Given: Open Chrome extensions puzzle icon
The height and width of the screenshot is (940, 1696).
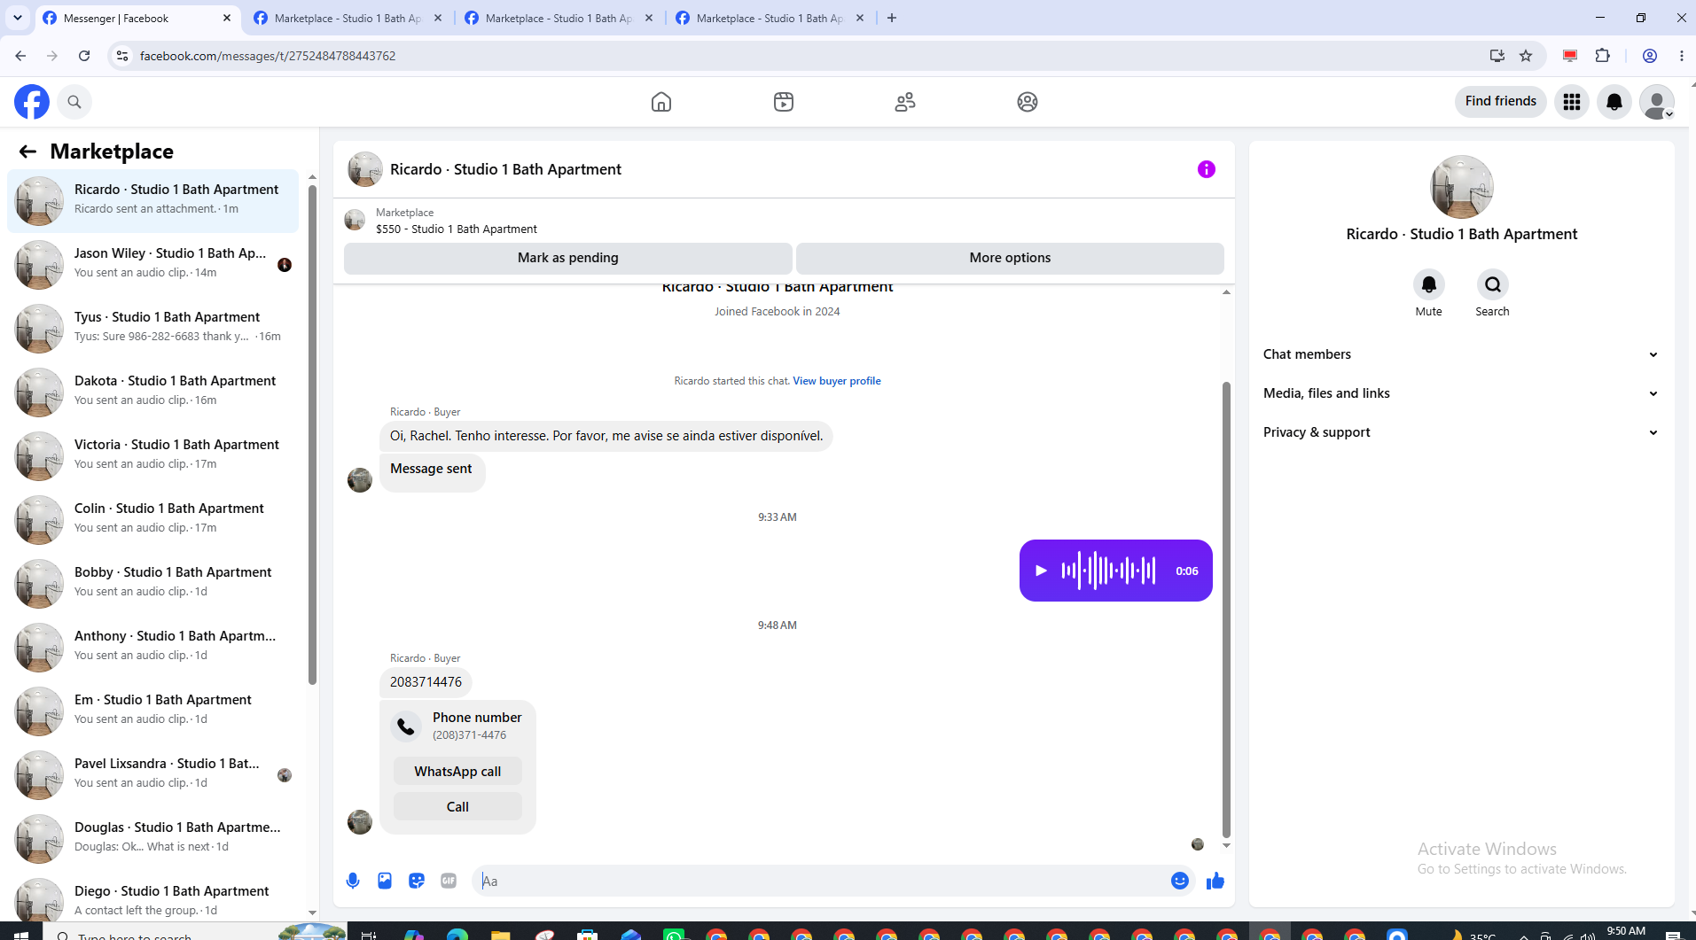Looking at the screenshot, I should pyautogui.click(x=1602, y=56).
